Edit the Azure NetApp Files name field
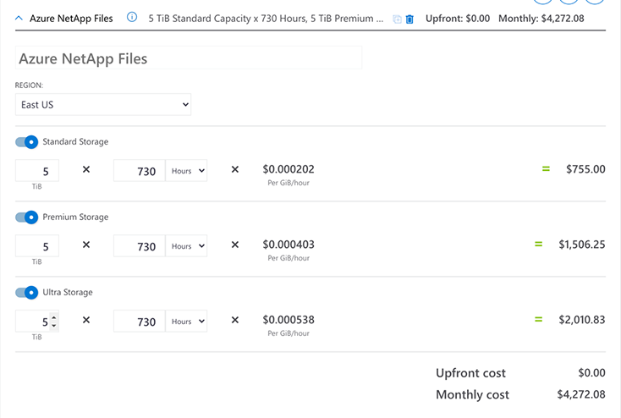The width and height of the screenshot is (621, 418). [189, 58]
